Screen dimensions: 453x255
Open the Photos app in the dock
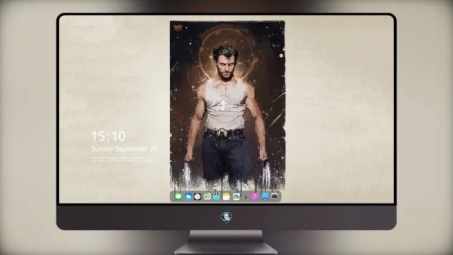point(236,196)
